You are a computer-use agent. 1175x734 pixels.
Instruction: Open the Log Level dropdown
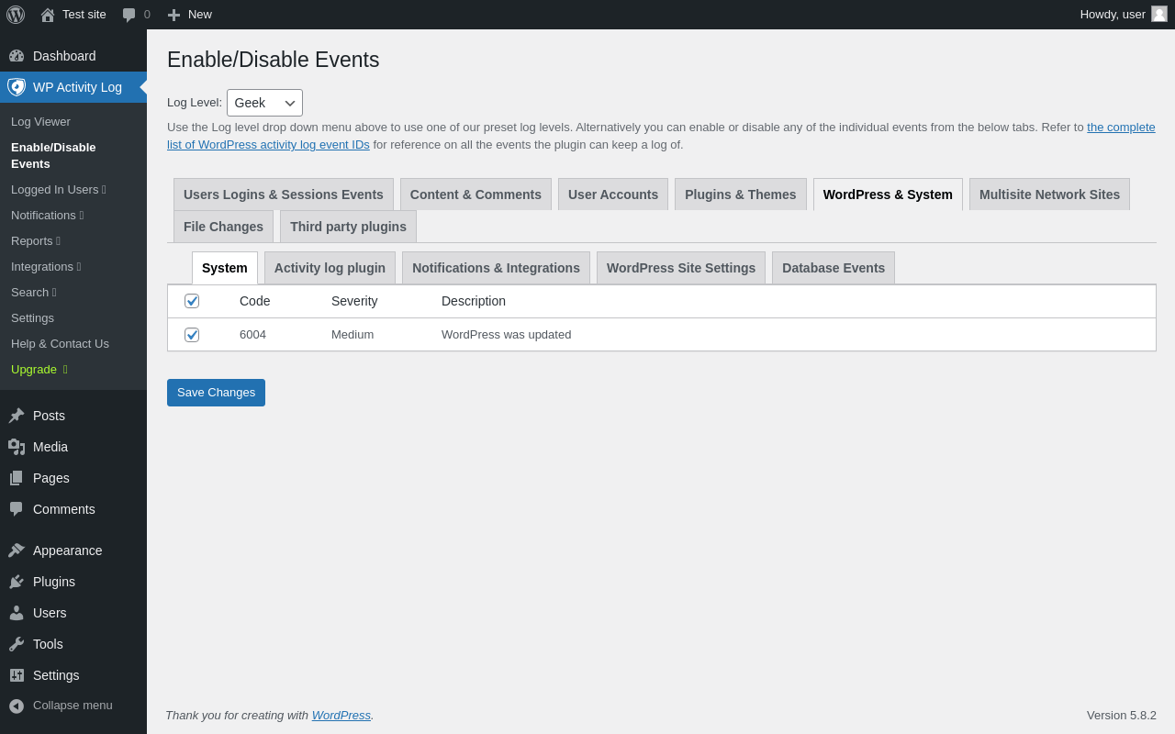click(x=264, y=103)
